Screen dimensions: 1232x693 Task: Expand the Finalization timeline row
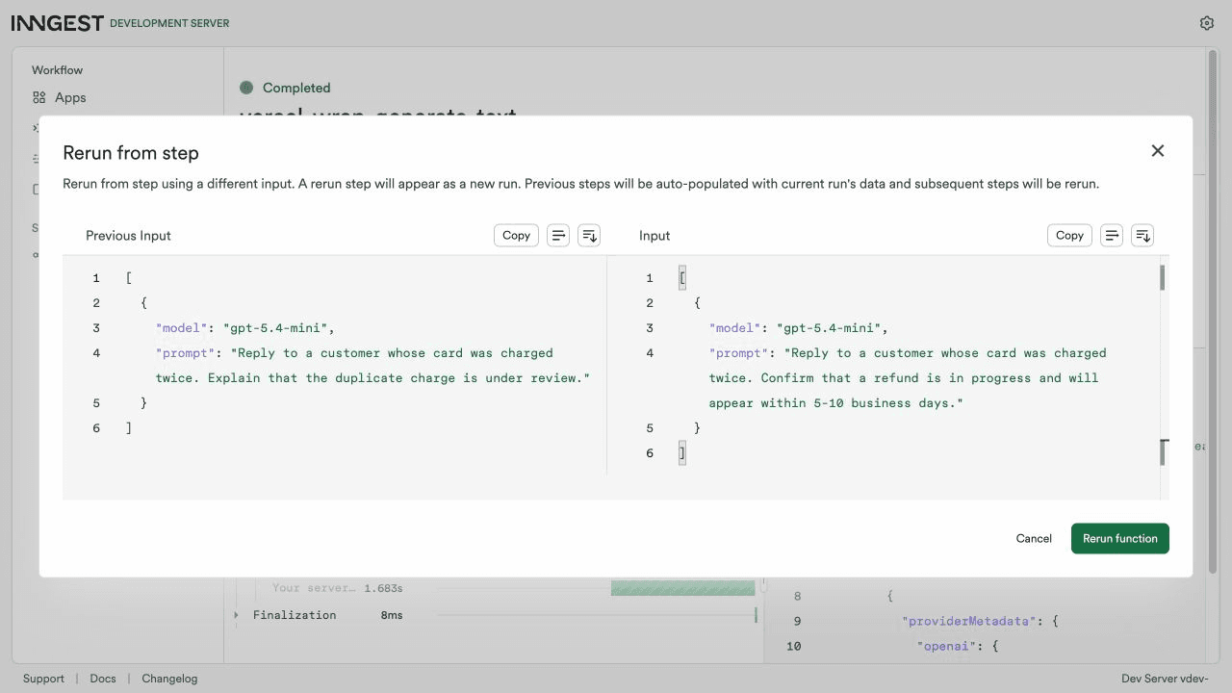pyautogui.click(x=236, y=614)
